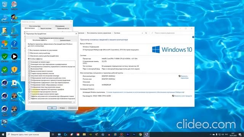Switch to 'Имя компьютера' tab in System Properties
This screenshot has height=137, width=244.
(35, 26)
